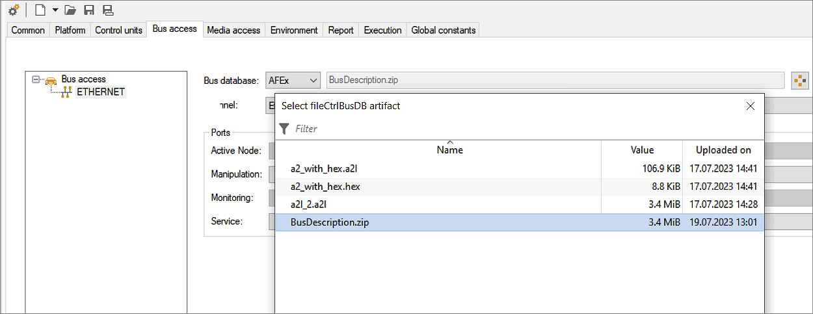Image resolution: width=813 pixels, height=314 pixels.
Task: Click the ETHERNET network icon in tree
Action: [x=66, y=92]
